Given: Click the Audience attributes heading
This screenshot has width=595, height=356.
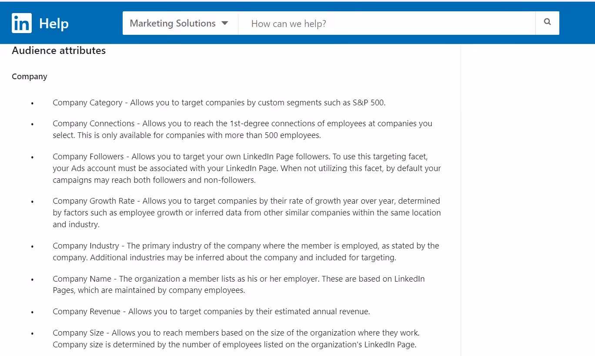Looking at the screenshot, I should (58, 50).
